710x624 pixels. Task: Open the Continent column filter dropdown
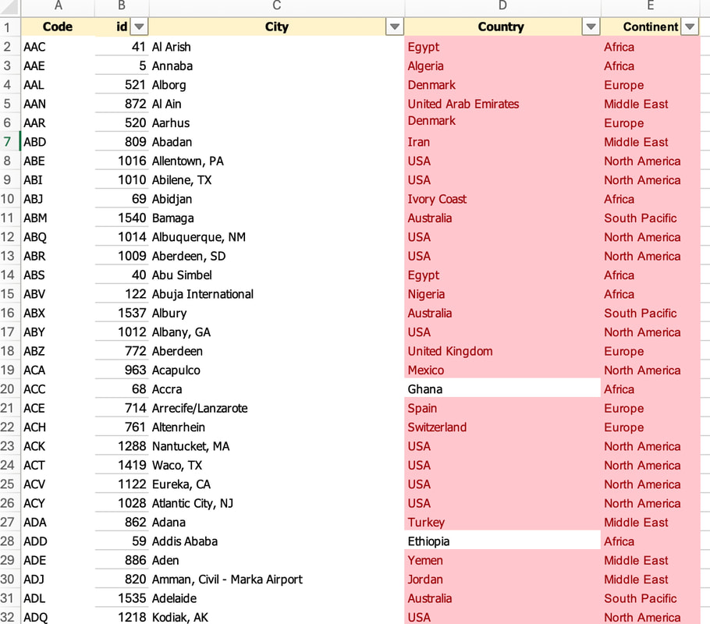(690, 27)
